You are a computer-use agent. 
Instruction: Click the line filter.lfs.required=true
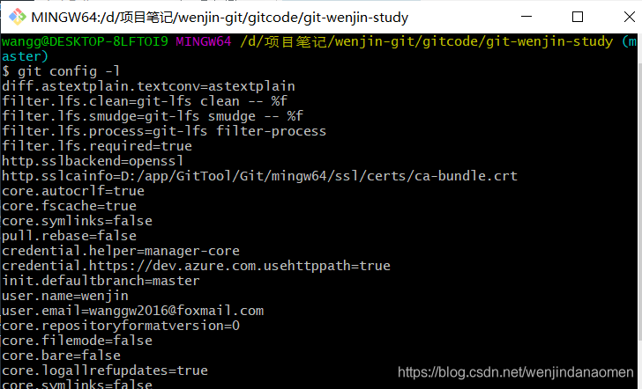[97, 146]
